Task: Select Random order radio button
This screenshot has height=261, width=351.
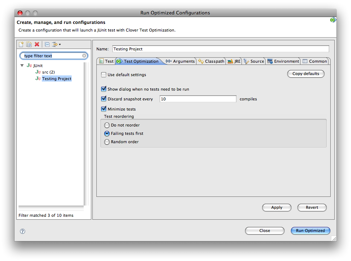Action: point(107,142)
